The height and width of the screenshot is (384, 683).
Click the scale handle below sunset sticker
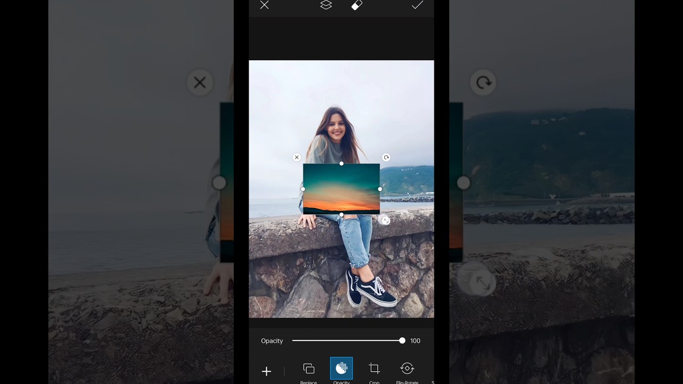(385, 220)
